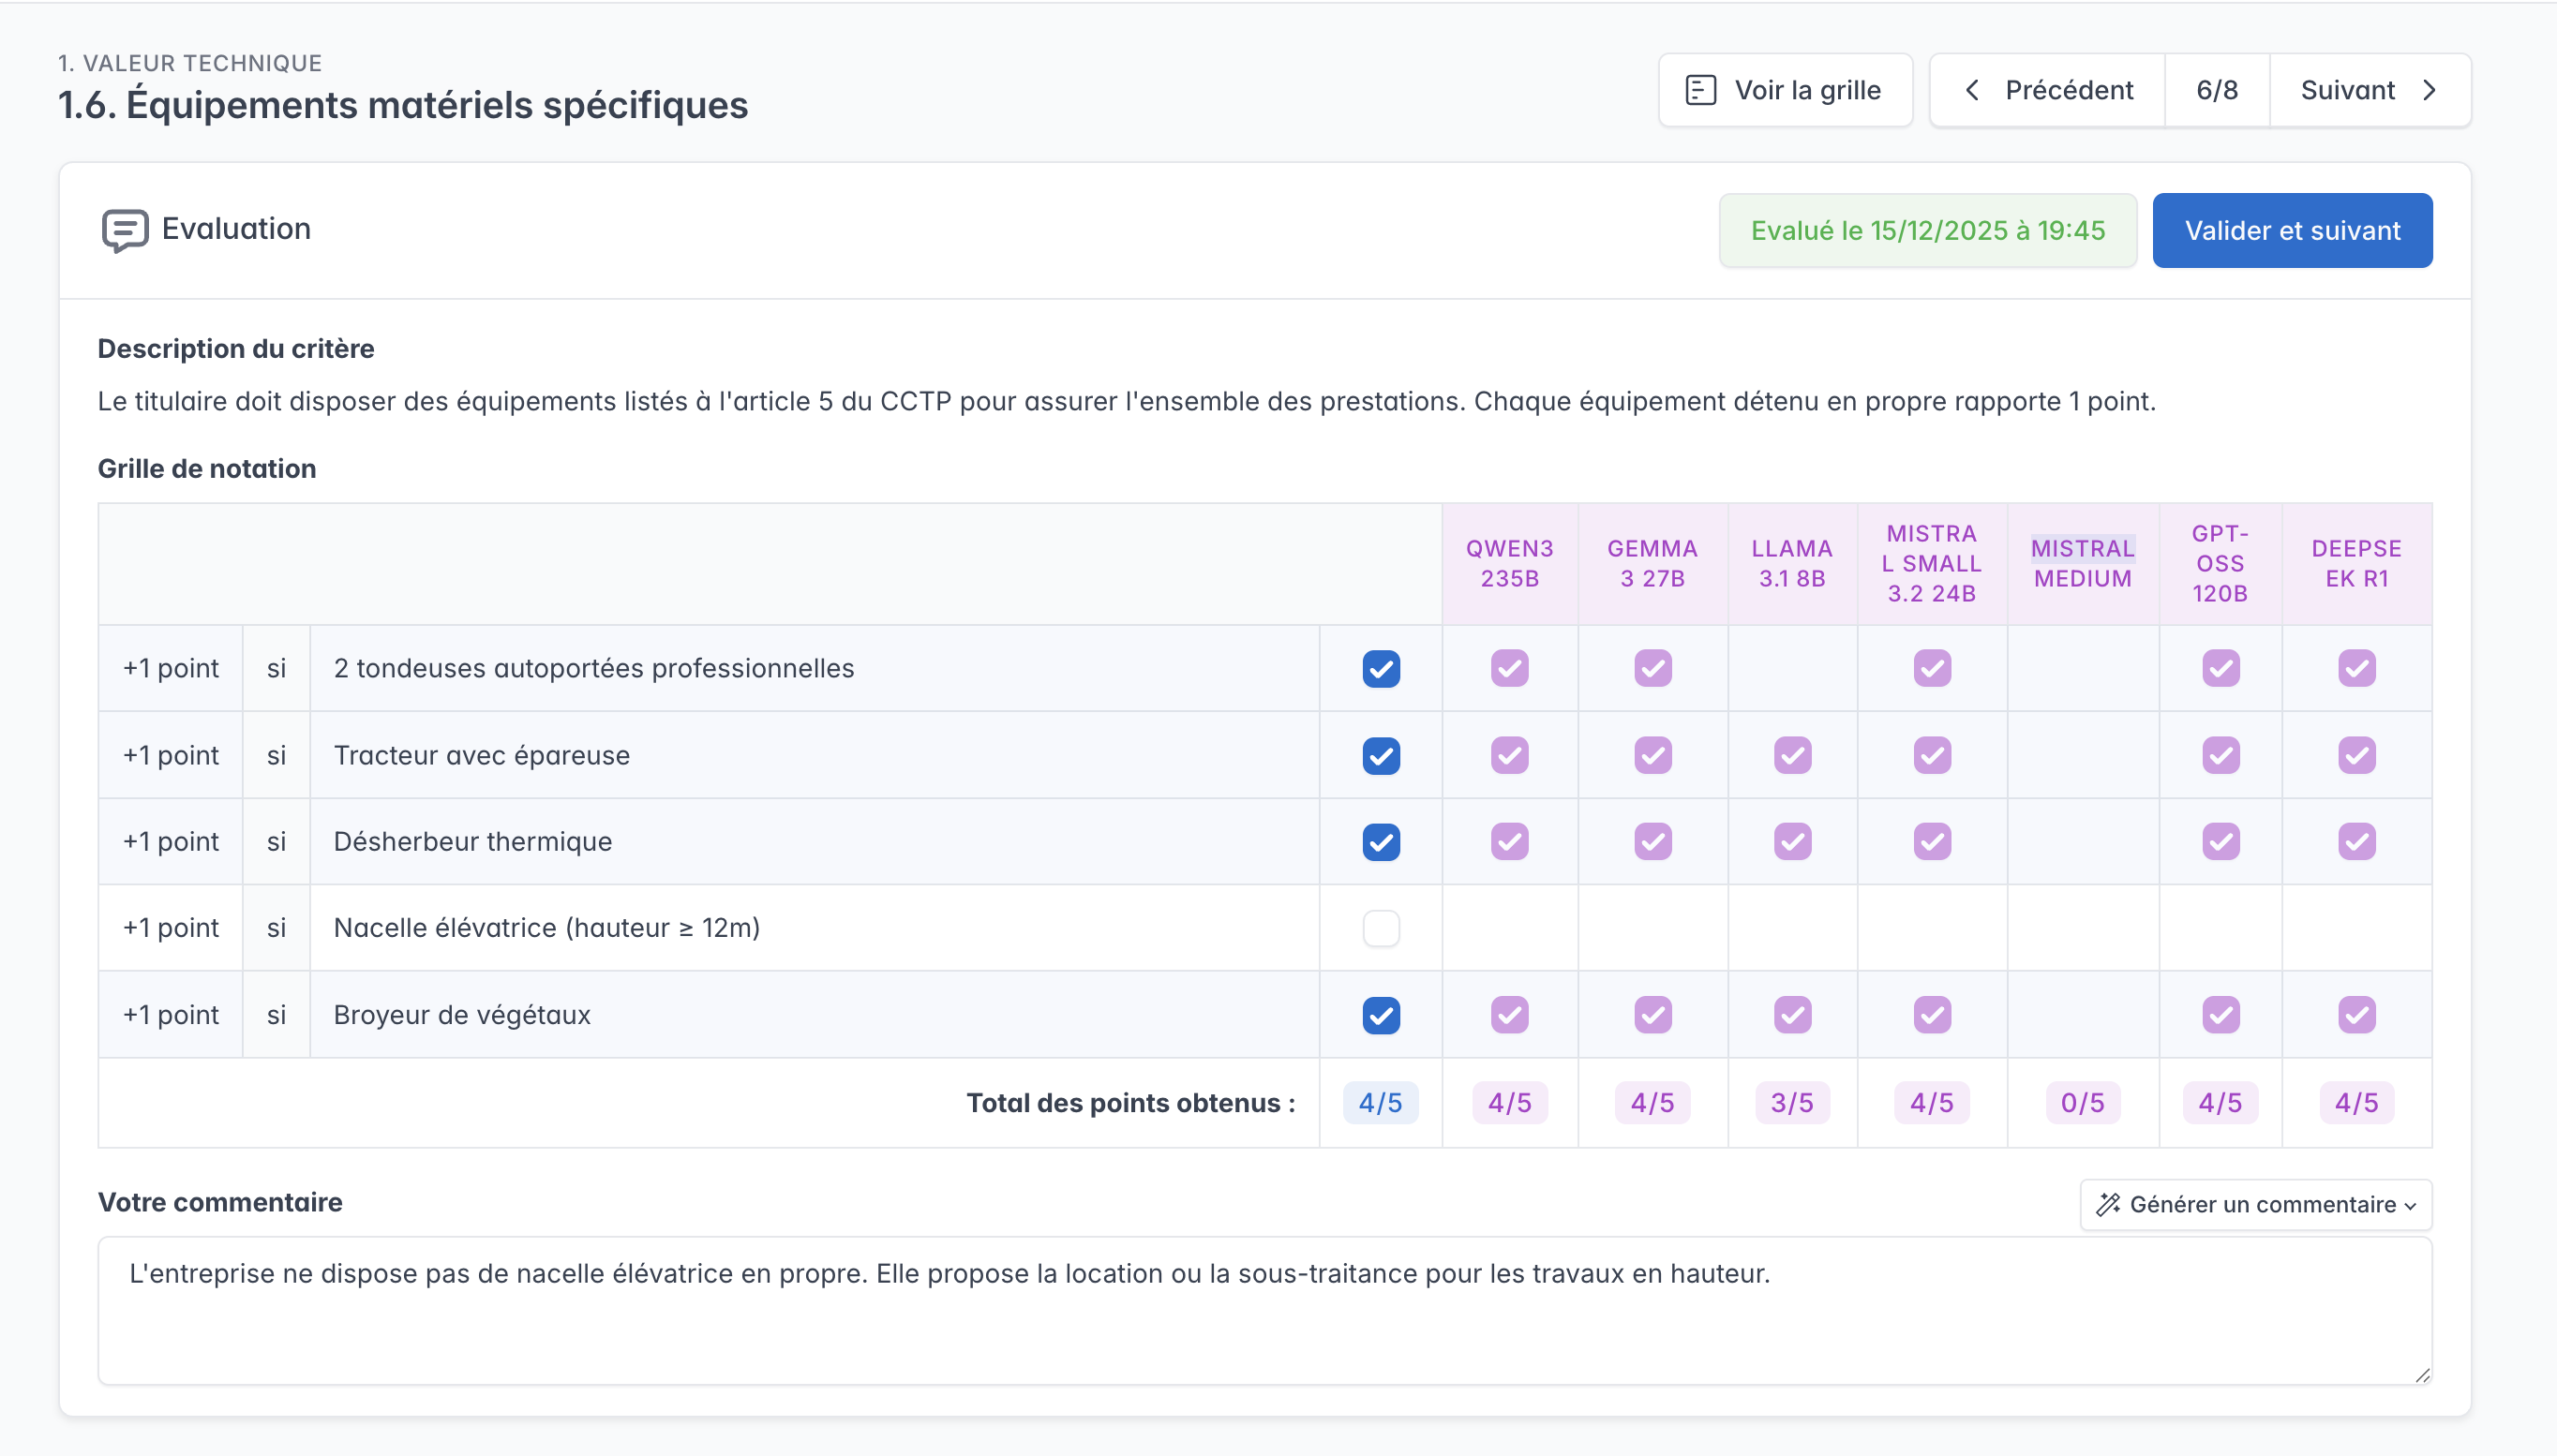Uncheck the 2 tondeuses autoportées professionnelles checkbox

(x=1381, y=668)
